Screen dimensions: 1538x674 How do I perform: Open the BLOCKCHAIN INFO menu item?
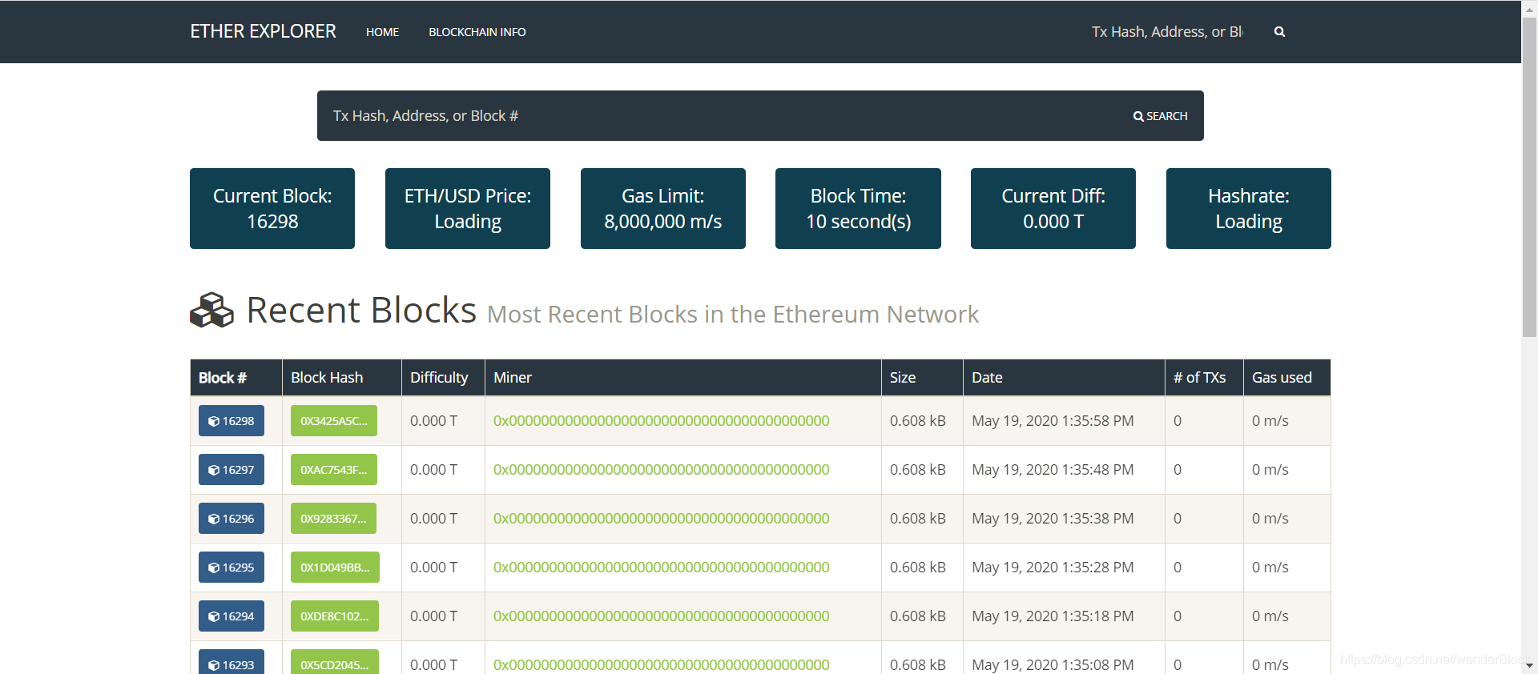[477, 32]
